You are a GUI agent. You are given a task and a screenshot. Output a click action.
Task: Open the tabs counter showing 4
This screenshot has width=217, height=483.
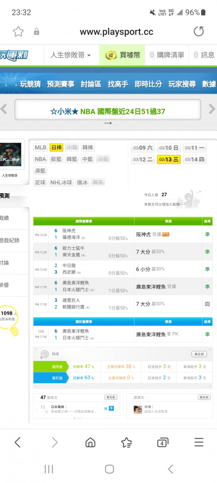point(163,442)
